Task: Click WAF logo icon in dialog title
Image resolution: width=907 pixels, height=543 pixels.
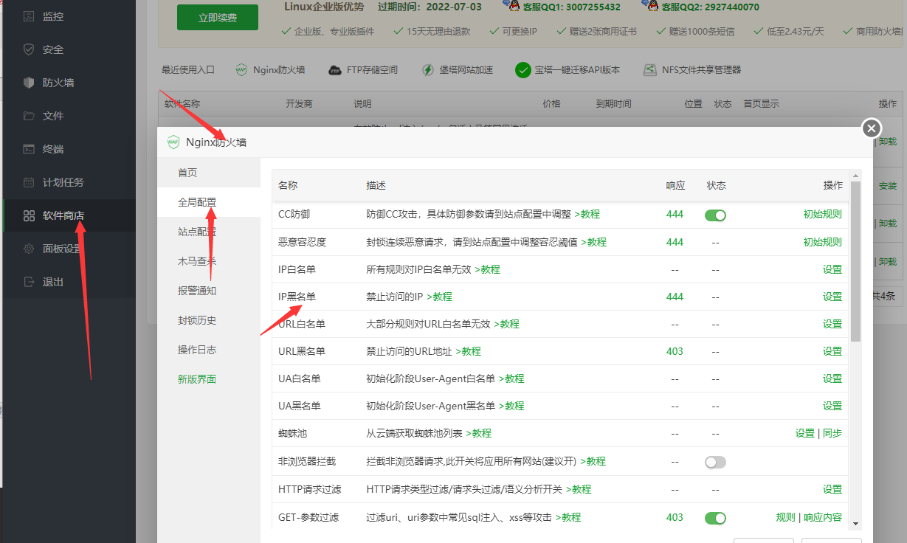Action: point(173,142)
